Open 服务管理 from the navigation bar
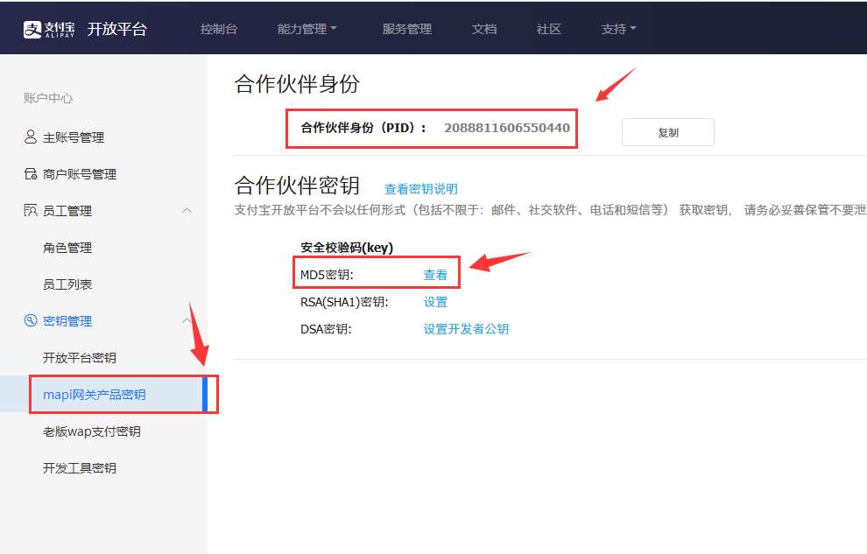Viewport: 867px width, 554px height. point(407,28)
